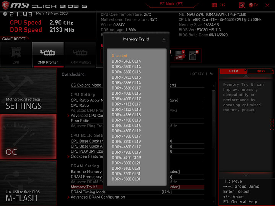The height and width of the screenshot is (206, 275).
Task: Expand Advanced DRAM Configuration submenu
Action: coord(98,197)
